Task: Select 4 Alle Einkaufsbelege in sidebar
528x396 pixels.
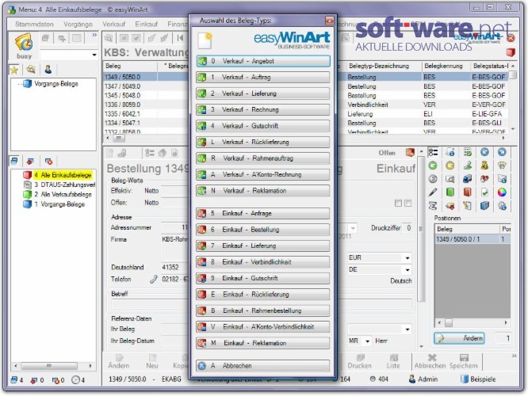Action: coord(58,175)
